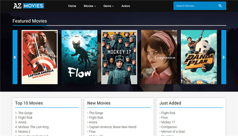Expand the Genre dropdown menu
238x136 pixels.
coord(108,6)
